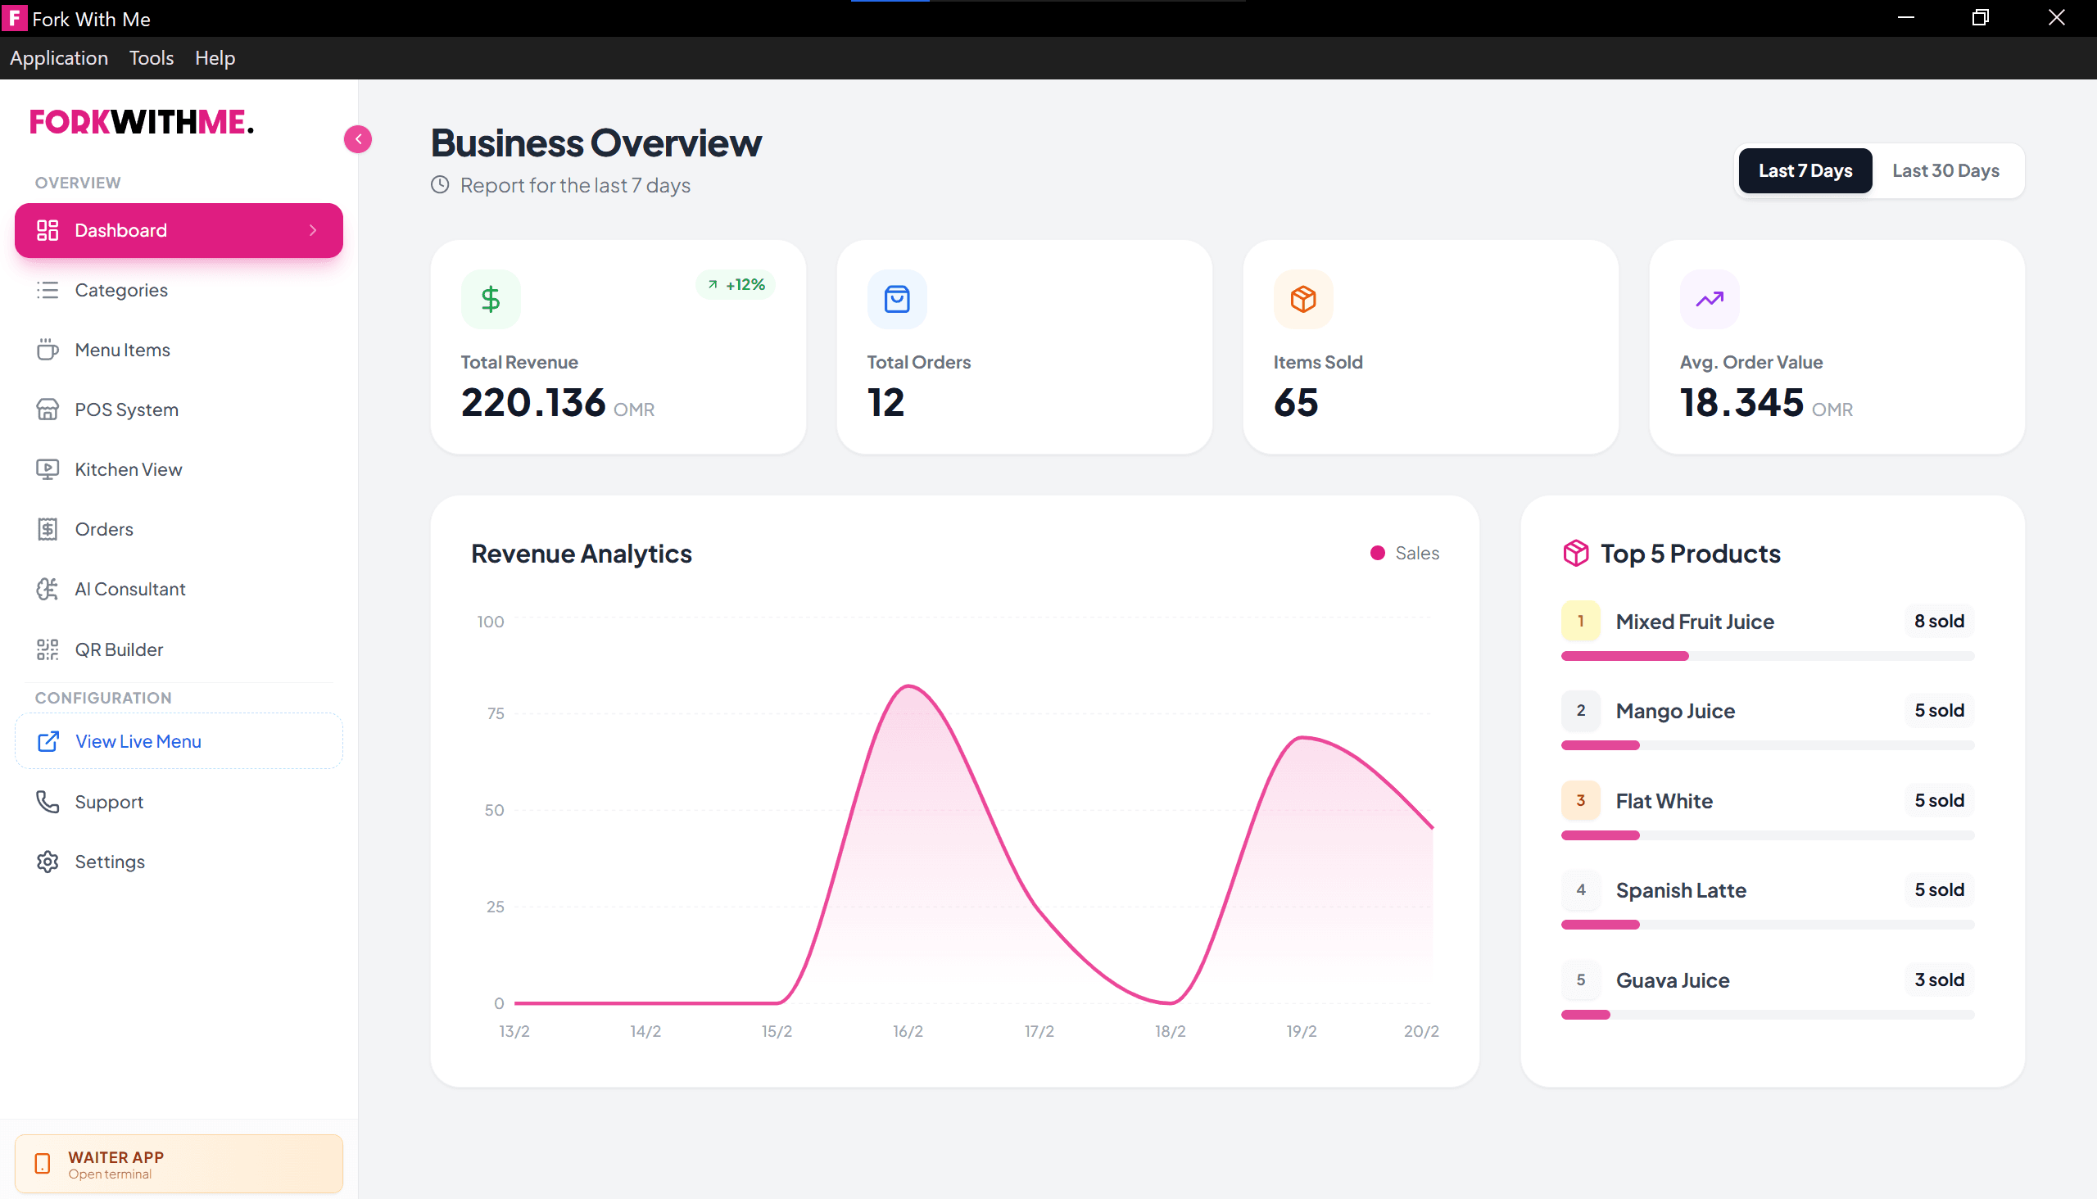Switch report to Last 30 Days
2097x1199 pixels.
[1945, 170]
